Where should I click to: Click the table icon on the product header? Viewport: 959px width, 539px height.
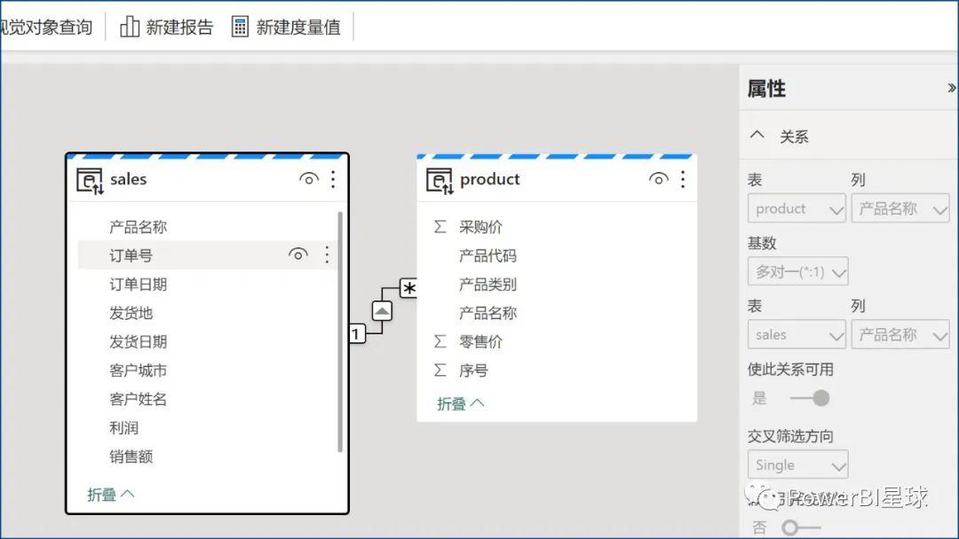439,178
